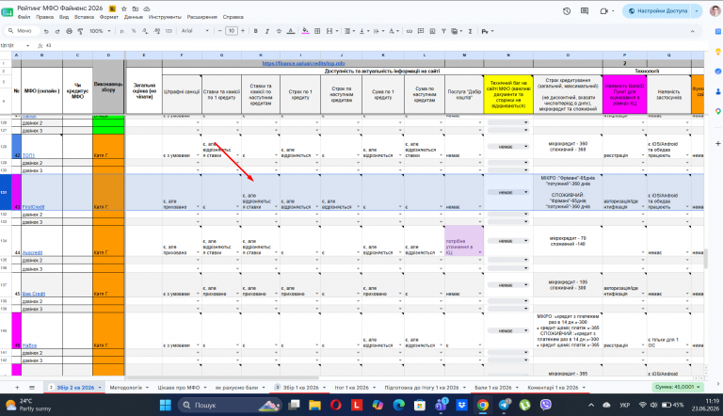
Task: Open the zoom 100% dropdown
Action: coord(100,31)
